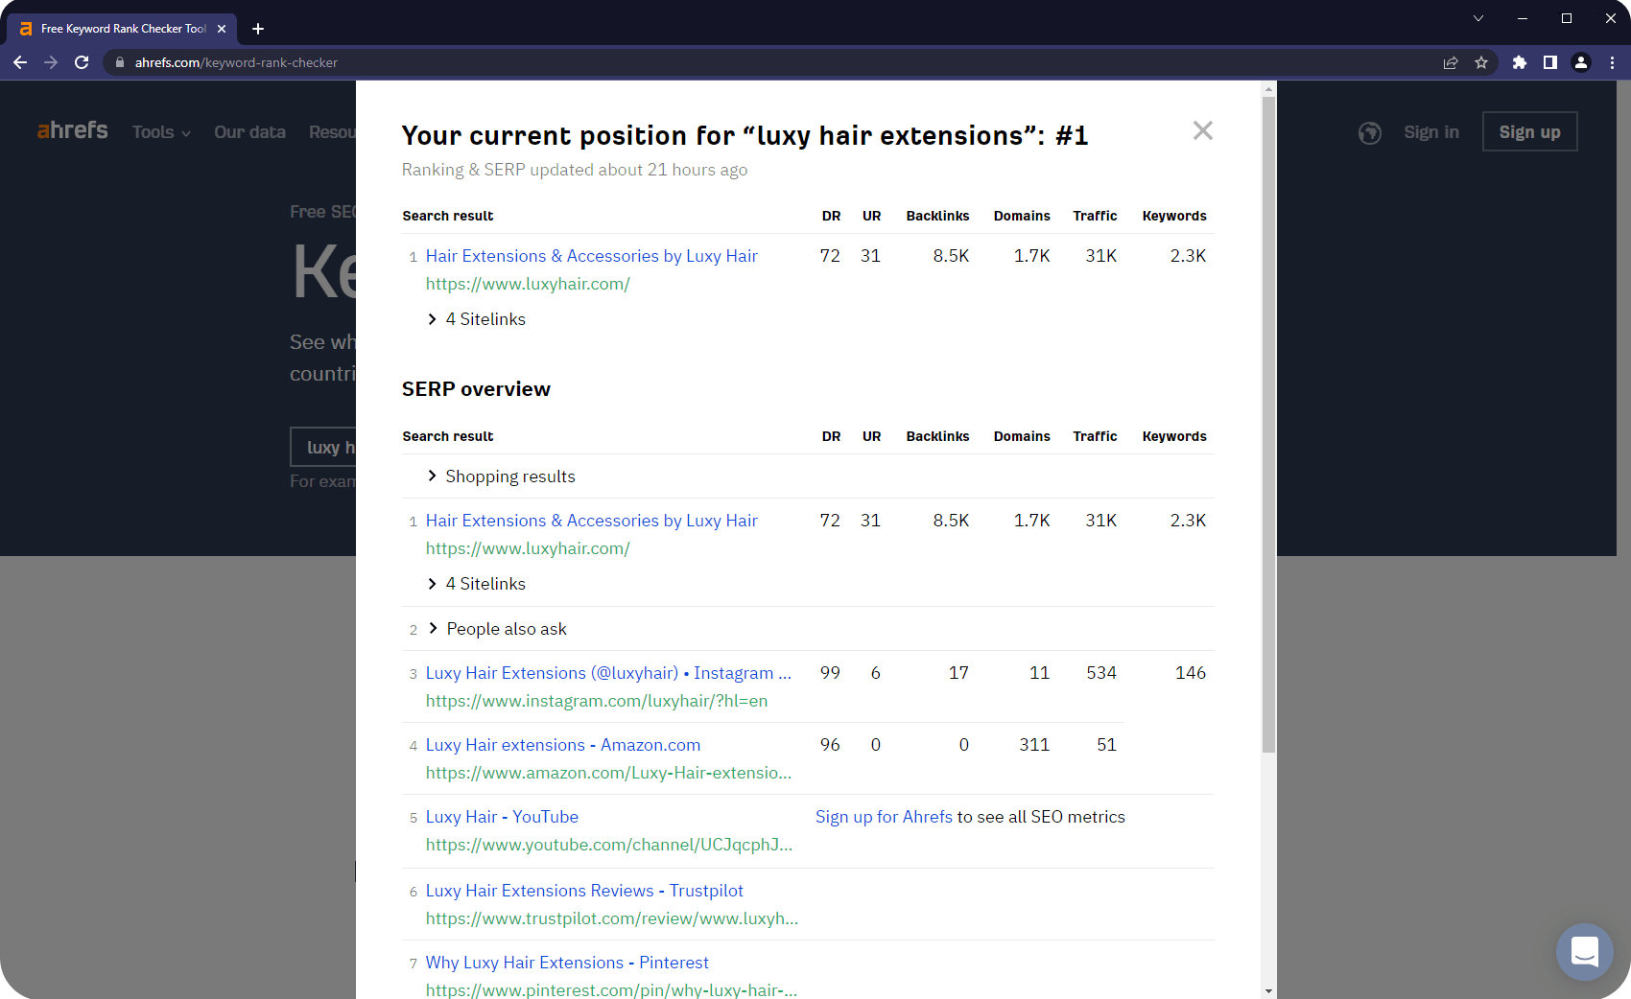Open luxyhair.com URL in SERP overview
Screen dimensions: 1631x999
528,548
